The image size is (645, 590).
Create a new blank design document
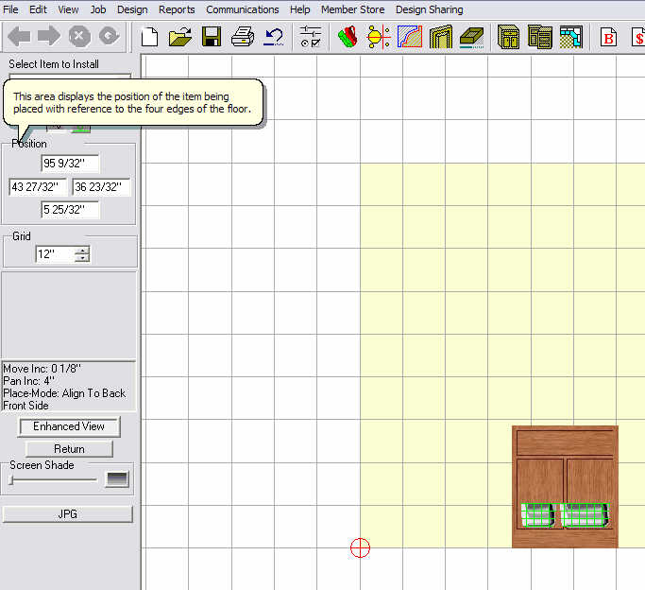[149, 37]
